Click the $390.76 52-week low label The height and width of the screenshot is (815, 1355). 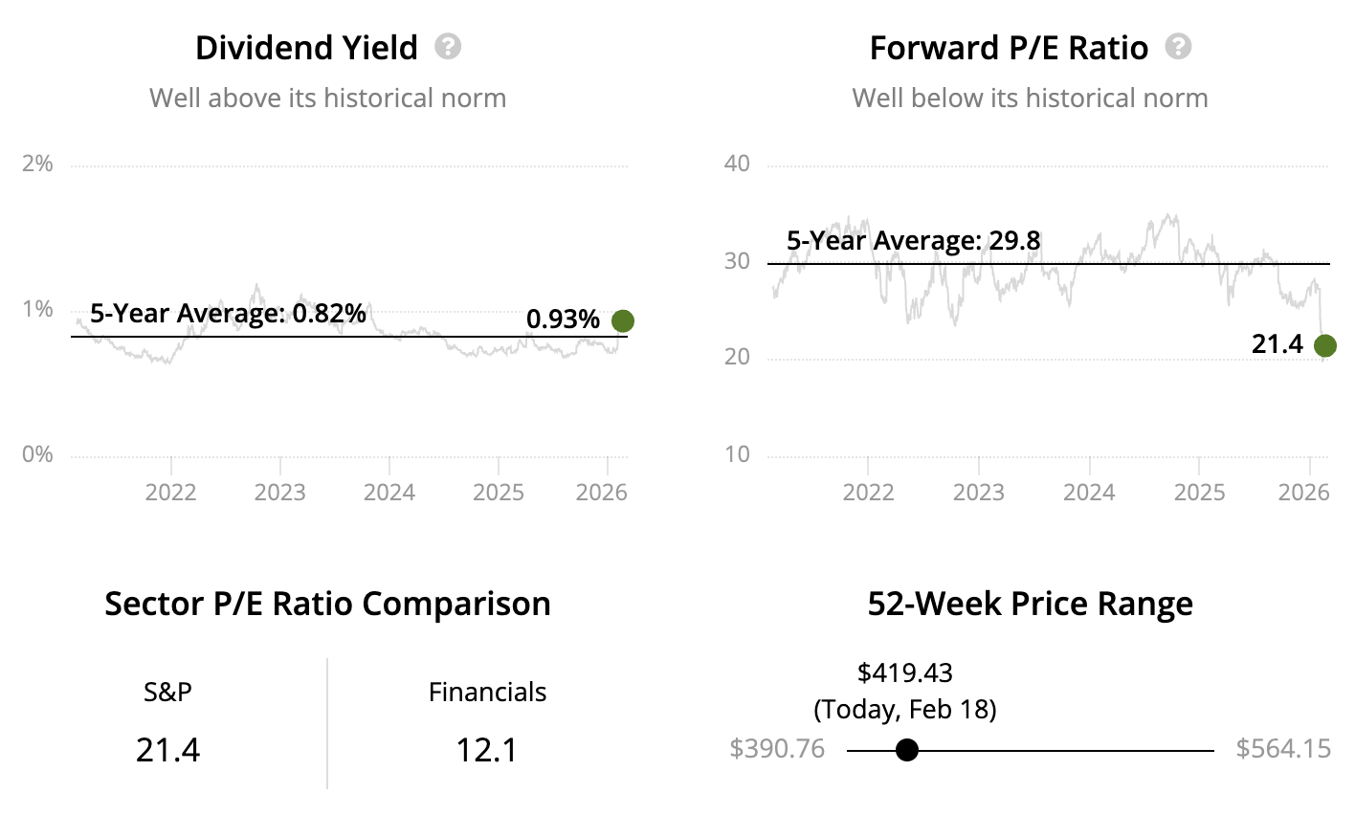click(777, 748)
